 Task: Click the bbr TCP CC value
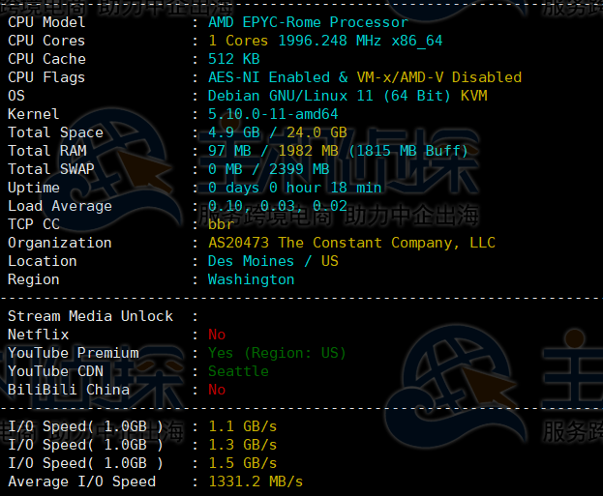(221, 224)
